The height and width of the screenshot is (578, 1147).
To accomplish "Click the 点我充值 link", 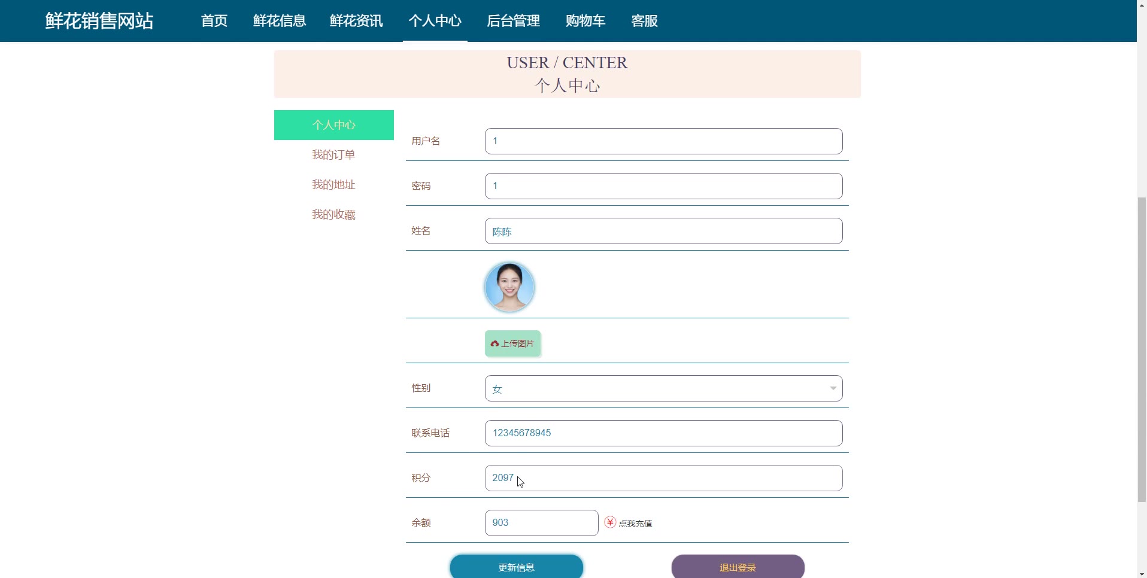I will pyautogui.click(x=635, y=524).
